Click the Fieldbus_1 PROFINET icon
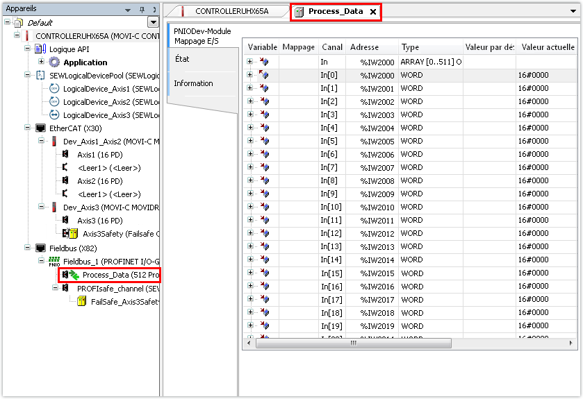The width and height of the screenshot is (583, 399). pos(54,261)
